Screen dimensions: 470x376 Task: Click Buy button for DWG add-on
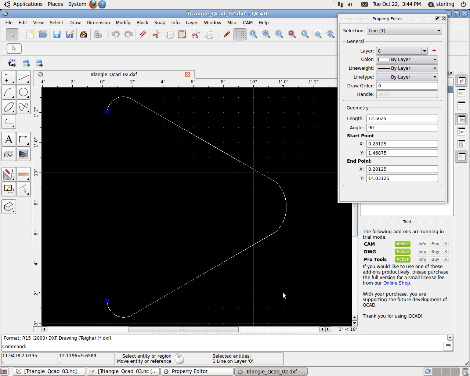(435, 252)
